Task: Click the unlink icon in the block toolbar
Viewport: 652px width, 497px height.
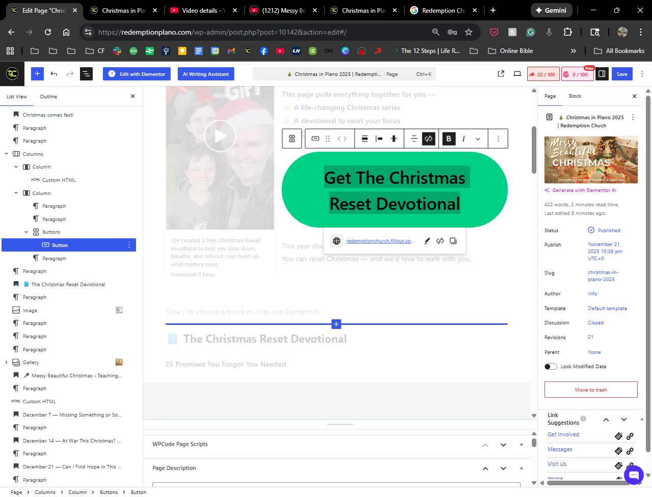Action: (429, 139)
